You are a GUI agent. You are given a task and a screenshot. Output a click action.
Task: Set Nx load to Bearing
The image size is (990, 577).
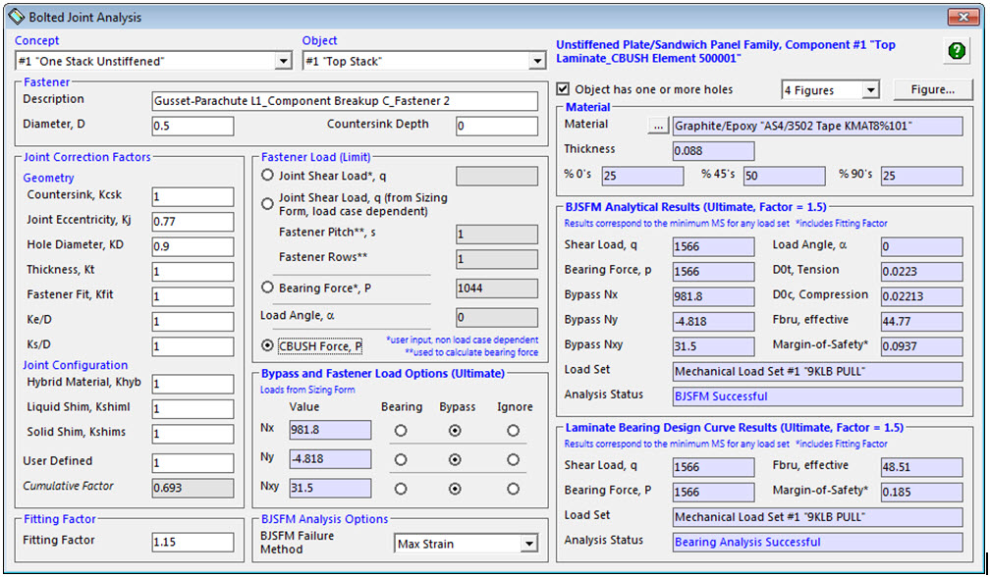point(401,431)
